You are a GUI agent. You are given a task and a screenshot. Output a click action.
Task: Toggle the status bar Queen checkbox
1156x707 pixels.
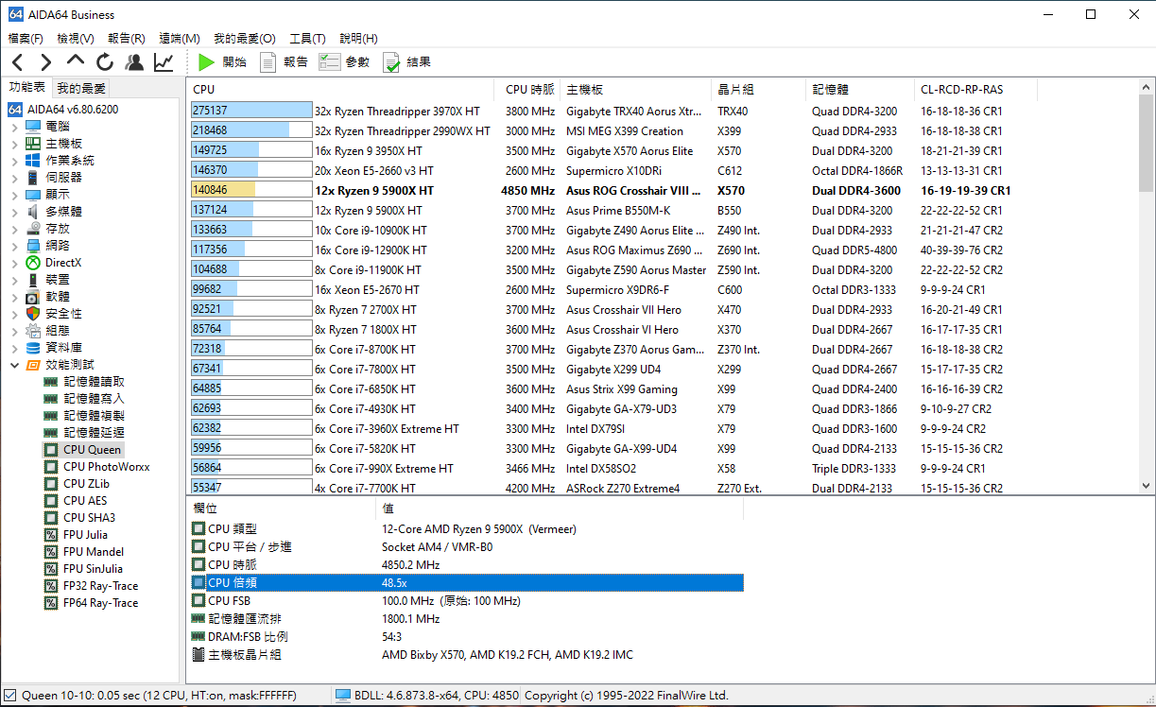pyautogui.click(x=9, y=696)
